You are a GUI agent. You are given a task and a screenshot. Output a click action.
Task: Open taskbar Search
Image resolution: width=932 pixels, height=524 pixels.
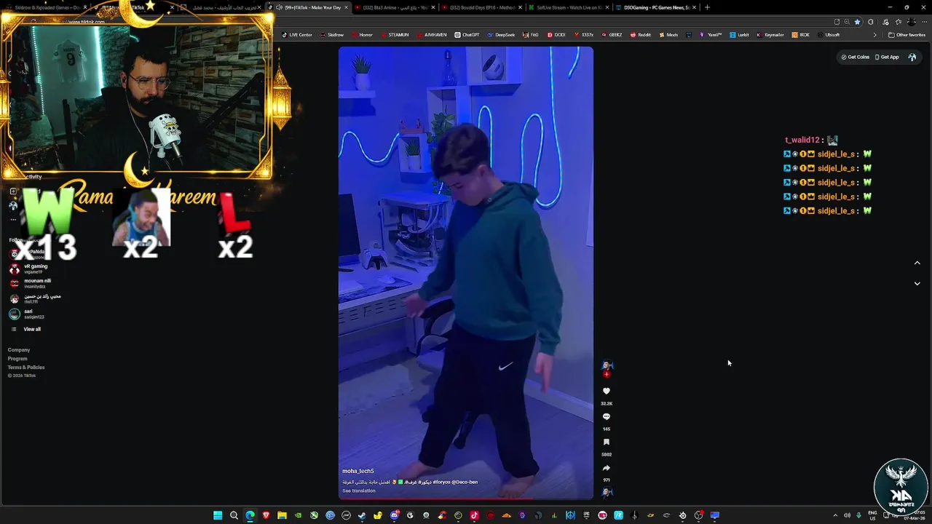click(234, 515)
